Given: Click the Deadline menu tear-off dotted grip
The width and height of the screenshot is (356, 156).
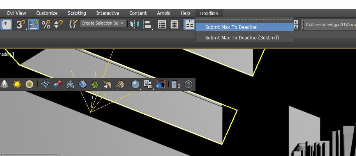Looking at the screenshot, I should [x=245, y=20].
